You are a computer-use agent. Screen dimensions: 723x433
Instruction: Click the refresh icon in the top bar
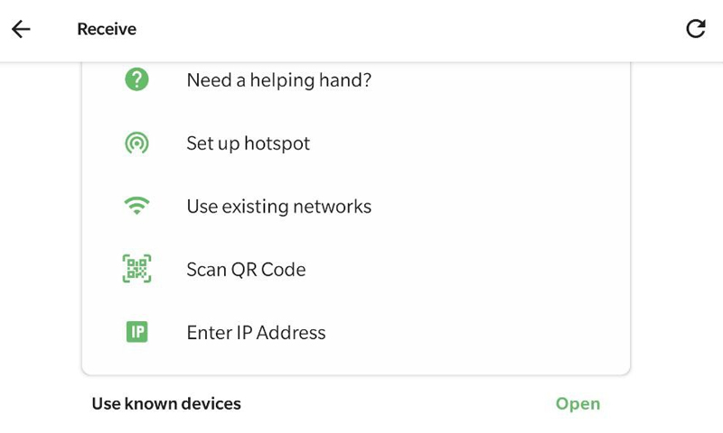point(695,29)
